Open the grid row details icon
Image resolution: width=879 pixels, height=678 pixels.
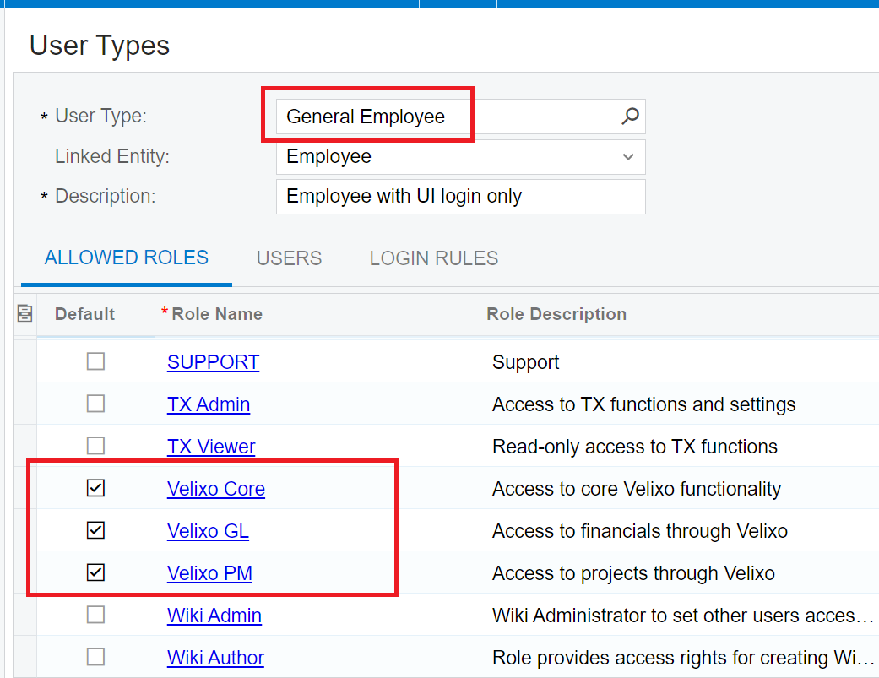point(24,313)
